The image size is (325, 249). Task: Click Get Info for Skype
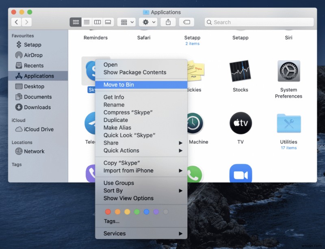tap(114, 97)
